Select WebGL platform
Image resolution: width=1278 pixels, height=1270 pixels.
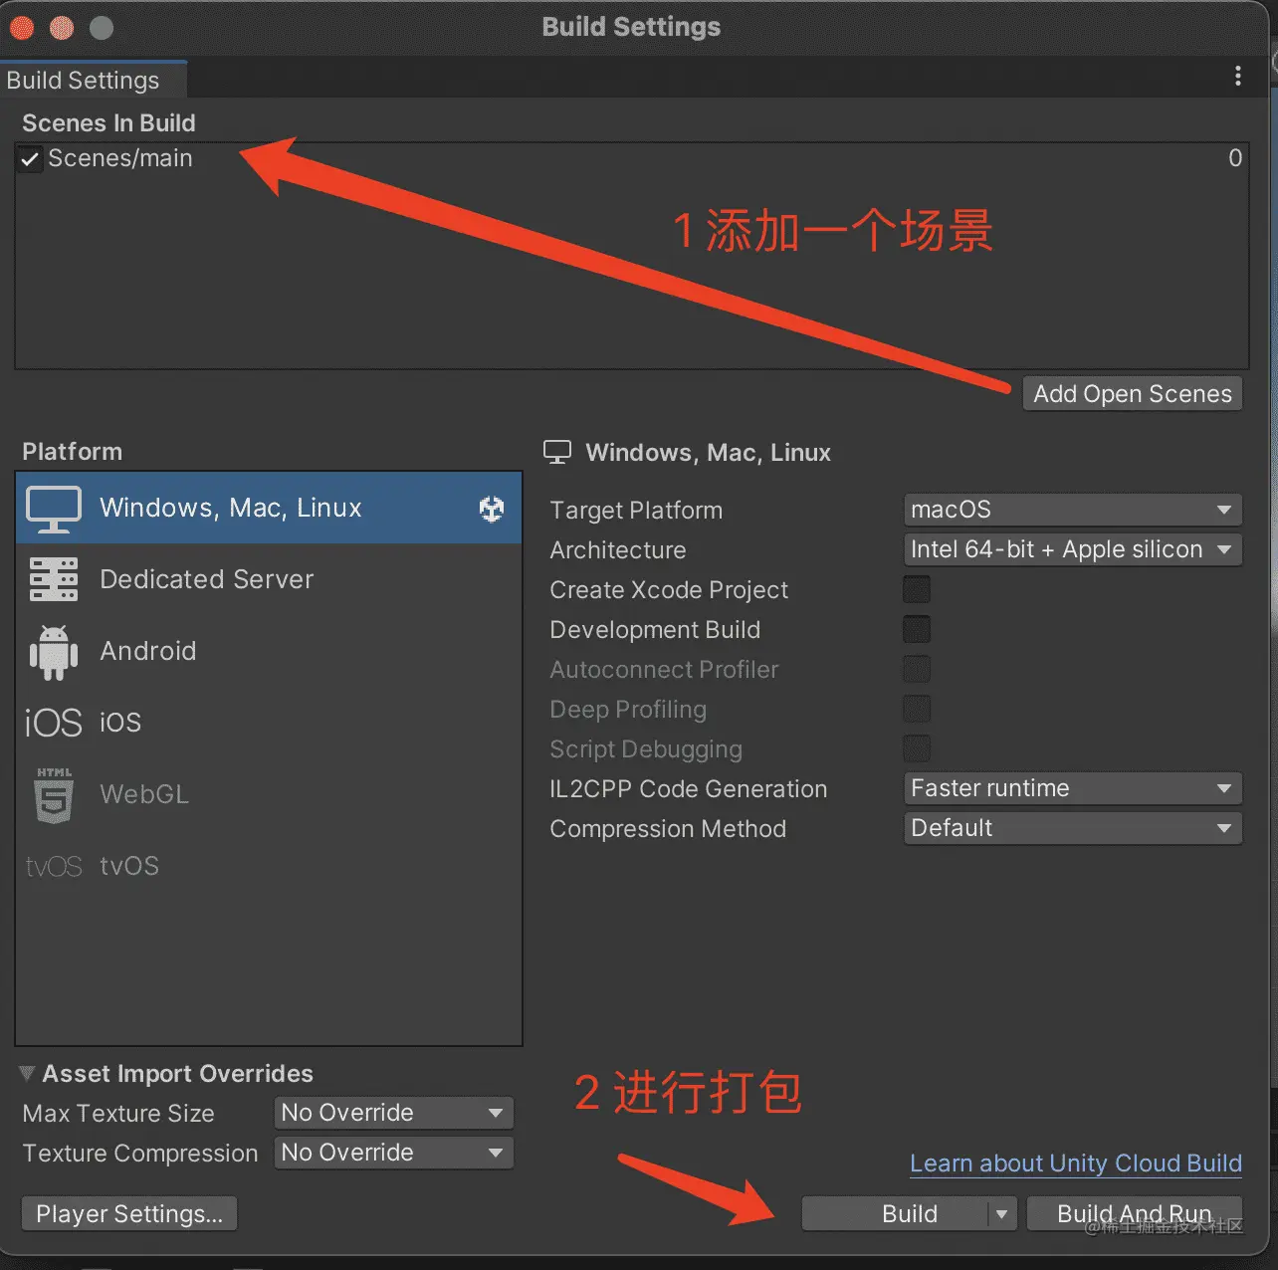[x=269, y=794]
